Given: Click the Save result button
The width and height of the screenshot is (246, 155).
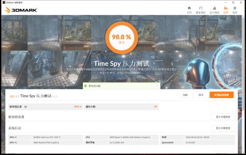Looking at the screenshot, I should [x=201, y=95].
